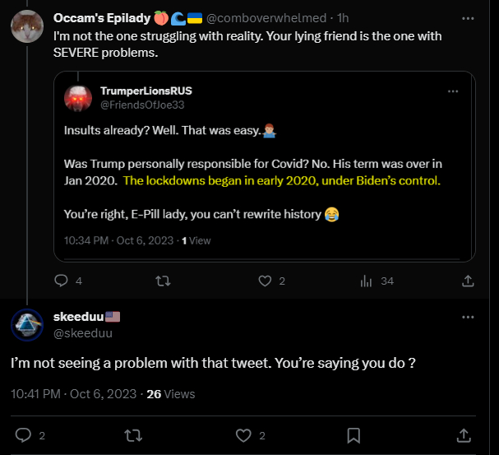Retweet Occam's Epilady's quote tweet
Screen dimensions: 499x455
(163, 281)
